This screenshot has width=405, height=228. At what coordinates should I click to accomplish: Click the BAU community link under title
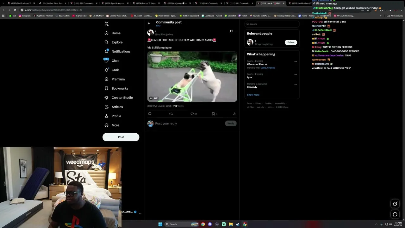158,26
